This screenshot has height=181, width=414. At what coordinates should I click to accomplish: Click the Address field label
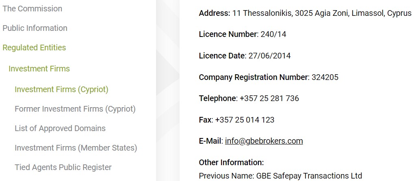215,13
